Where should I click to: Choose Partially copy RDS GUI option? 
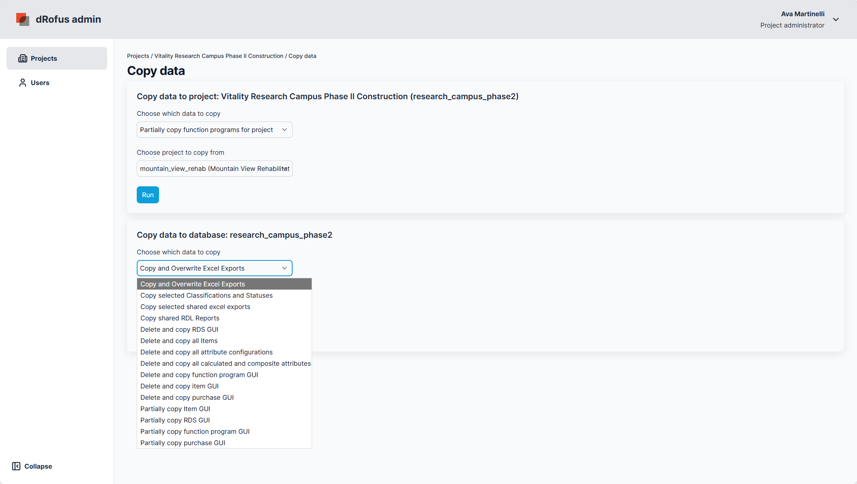pyautogui.click(x=224, y=420)
